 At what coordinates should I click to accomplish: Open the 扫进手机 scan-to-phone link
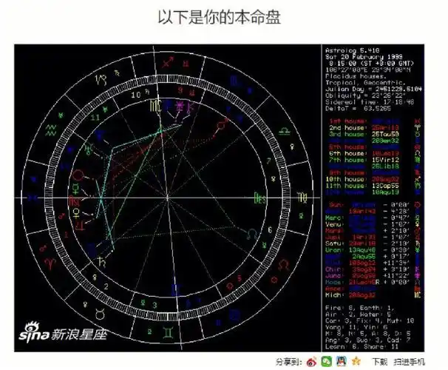pos(409,362)
